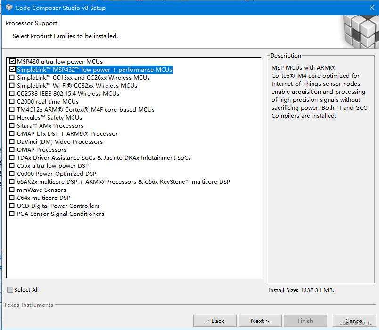The image size is (379, 330).
Task: Tick the mmWave Sensors checkbox
Action: click(12, 190)
